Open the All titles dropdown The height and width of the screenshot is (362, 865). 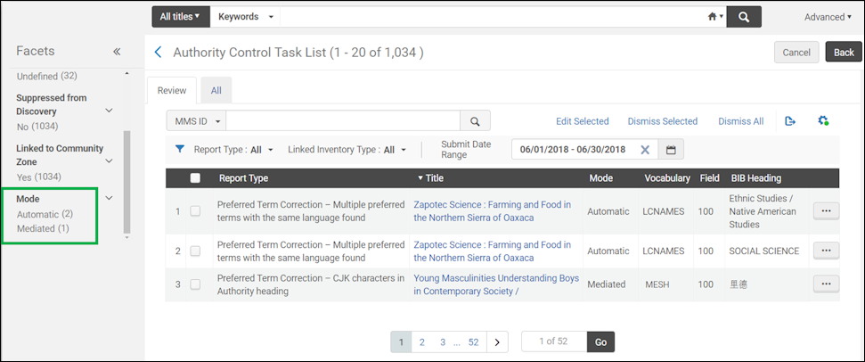180,17
